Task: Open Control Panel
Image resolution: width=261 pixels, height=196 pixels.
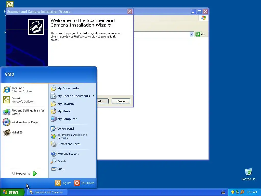Action: [72, 129]
